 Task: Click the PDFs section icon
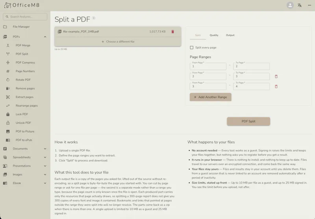[5, 37]
